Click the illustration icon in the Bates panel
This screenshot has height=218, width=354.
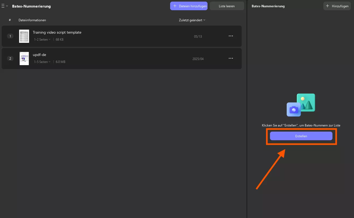[301, 105]
